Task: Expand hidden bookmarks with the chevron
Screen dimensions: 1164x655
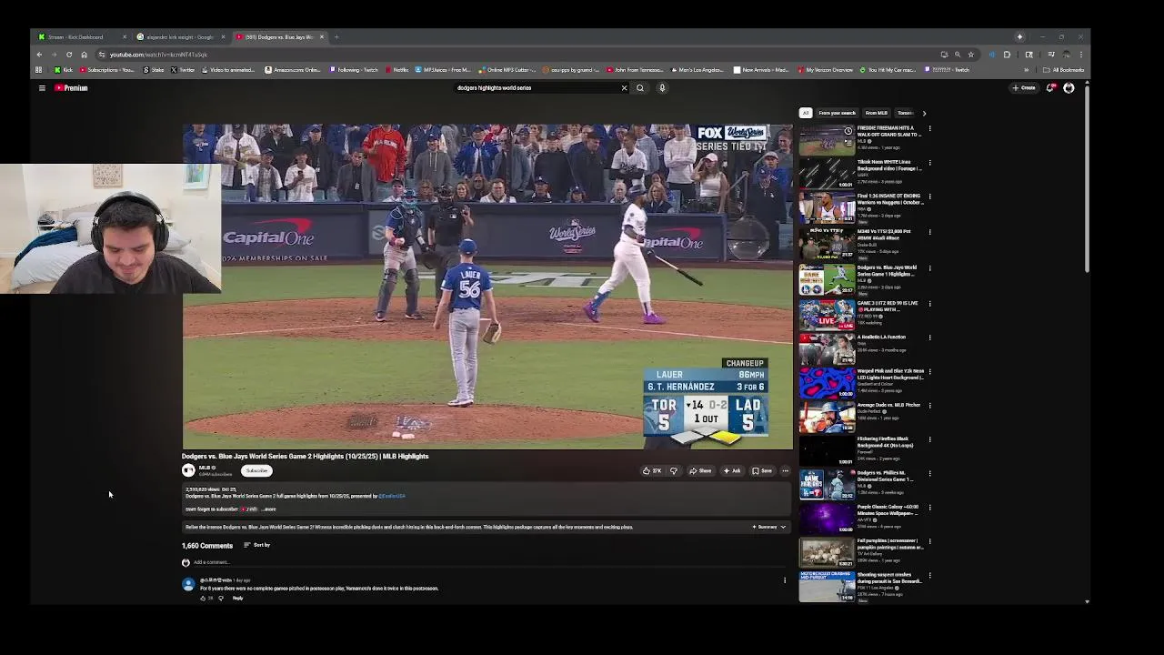Action: [x=1027, y=70]
